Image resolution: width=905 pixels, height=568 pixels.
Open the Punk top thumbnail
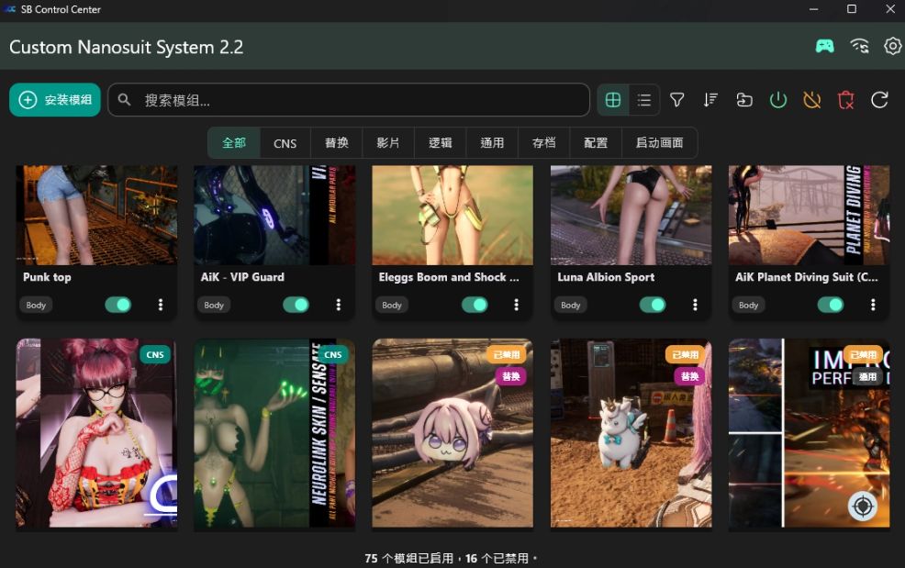click(x=96, y=215)
